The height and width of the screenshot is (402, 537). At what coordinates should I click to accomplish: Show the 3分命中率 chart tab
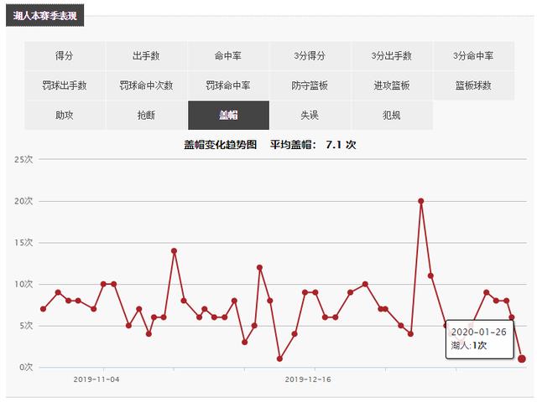click(x=473, y=56)
